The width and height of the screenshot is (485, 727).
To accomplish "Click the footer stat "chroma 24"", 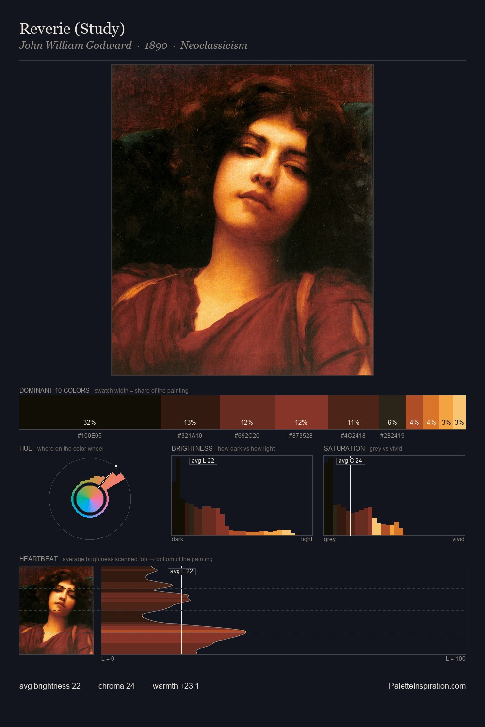I will tap(116, 686).
